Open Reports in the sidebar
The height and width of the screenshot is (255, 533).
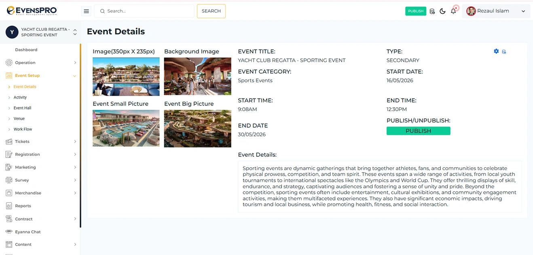pyautogui.click(x=23, y=206)
